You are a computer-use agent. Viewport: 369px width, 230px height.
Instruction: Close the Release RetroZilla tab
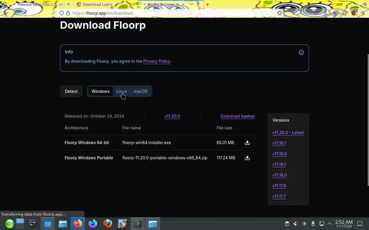click(x=68, y=4)
